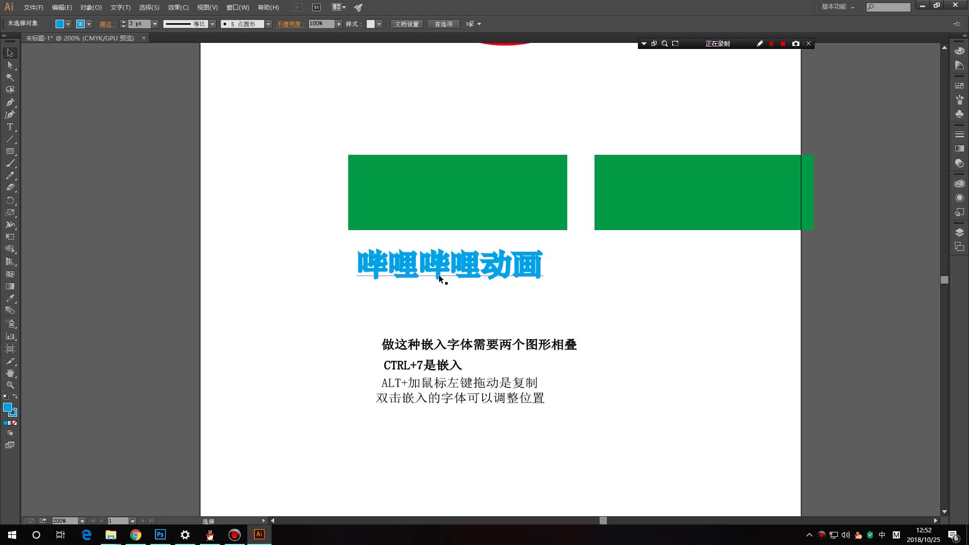Select the Lasso tool
969x545 pixels.
click(10, 89)
